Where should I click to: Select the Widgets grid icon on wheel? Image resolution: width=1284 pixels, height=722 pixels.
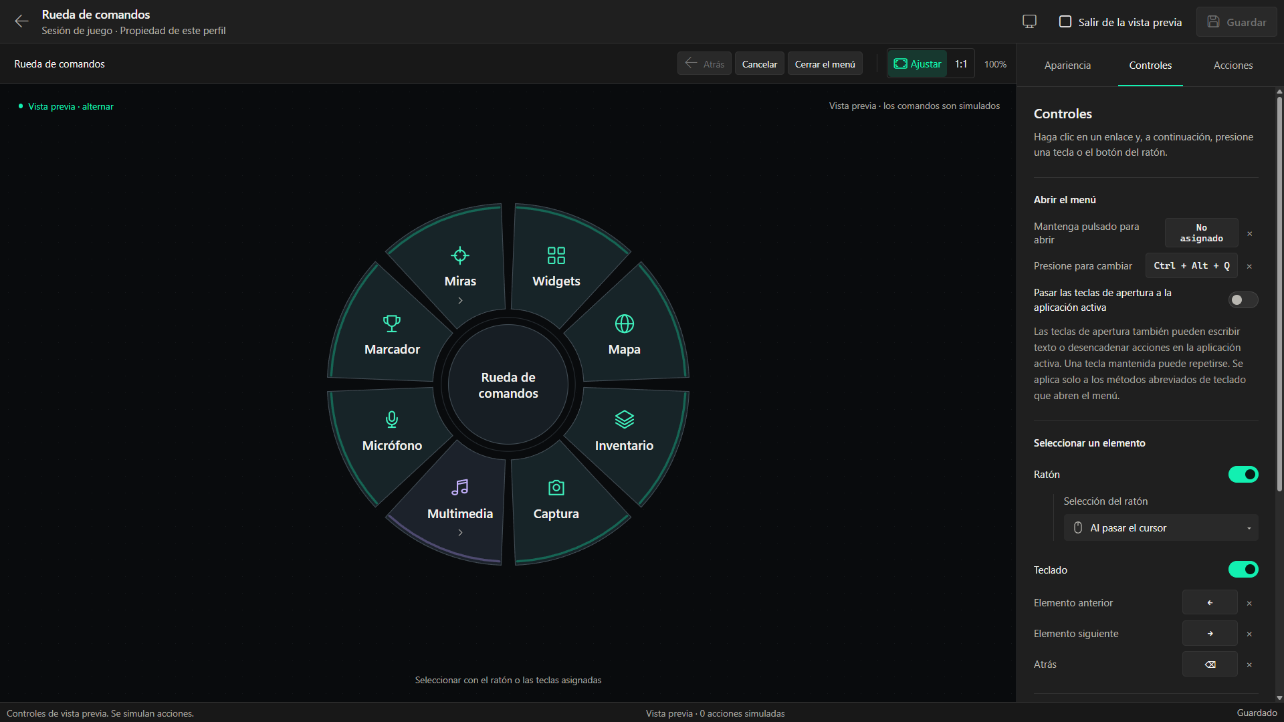point(556,255)
